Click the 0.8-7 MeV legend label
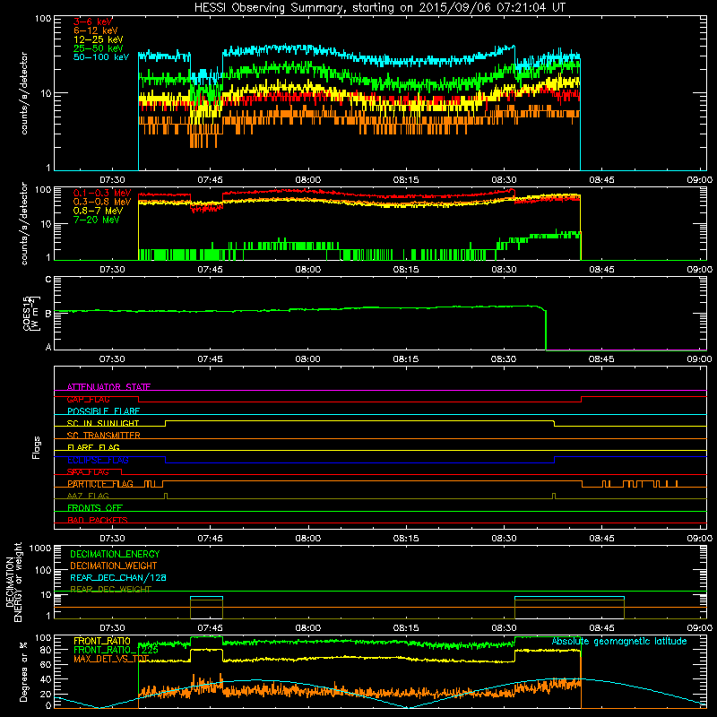717x717 pixels. [x=98, y=211]
